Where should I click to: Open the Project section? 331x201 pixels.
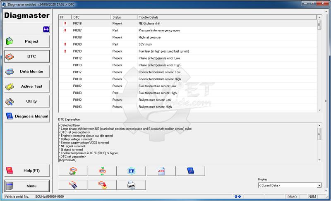coord(27,41)
